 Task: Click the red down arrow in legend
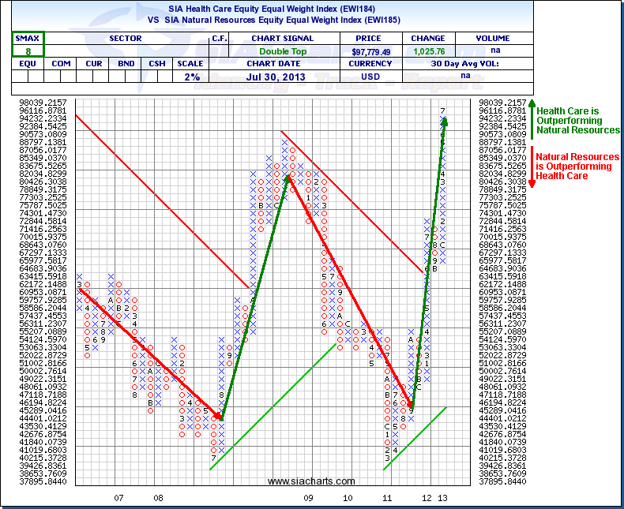532,167
